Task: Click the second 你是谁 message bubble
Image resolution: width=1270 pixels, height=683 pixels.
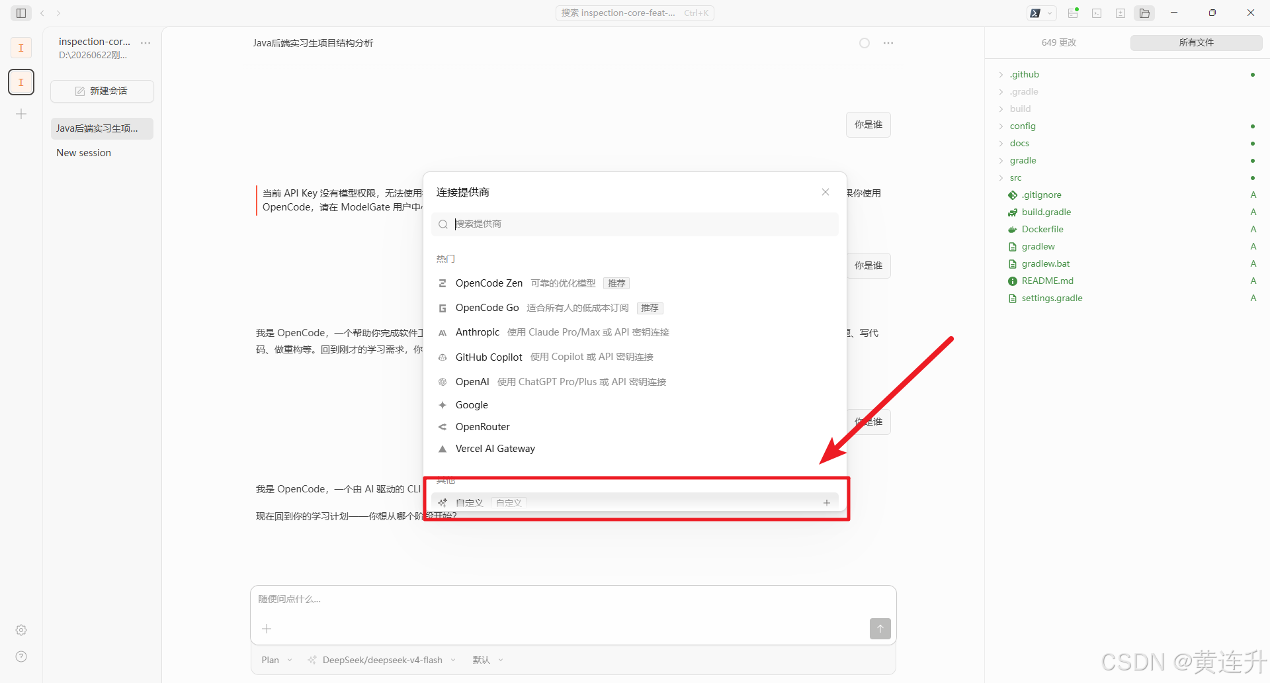Action: point(868,265)
